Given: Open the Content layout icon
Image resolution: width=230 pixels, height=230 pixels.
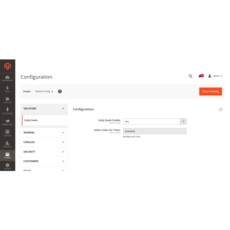Looking at the screenshot, I should 7,133.
